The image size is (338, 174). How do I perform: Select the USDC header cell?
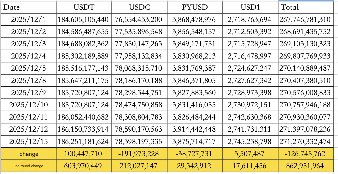(139, 7)
